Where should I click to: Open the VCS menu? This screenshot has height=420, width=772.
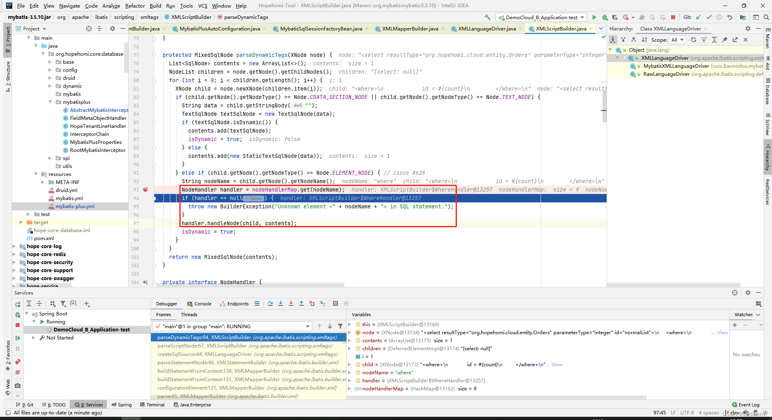(203, 6)
